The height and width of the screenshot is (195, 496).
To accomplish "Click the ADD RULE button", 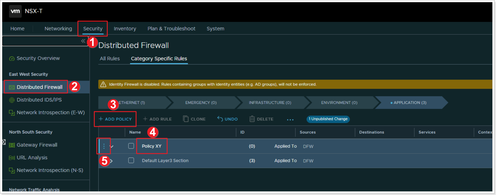I will tap(158, 119).
